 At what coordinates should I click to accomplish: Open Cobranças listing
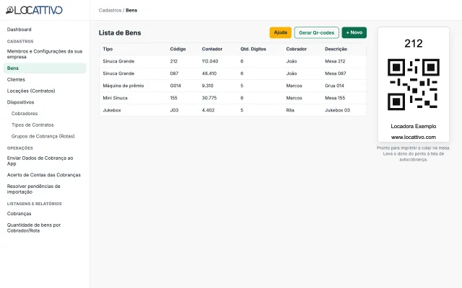(x=19, y=214)
